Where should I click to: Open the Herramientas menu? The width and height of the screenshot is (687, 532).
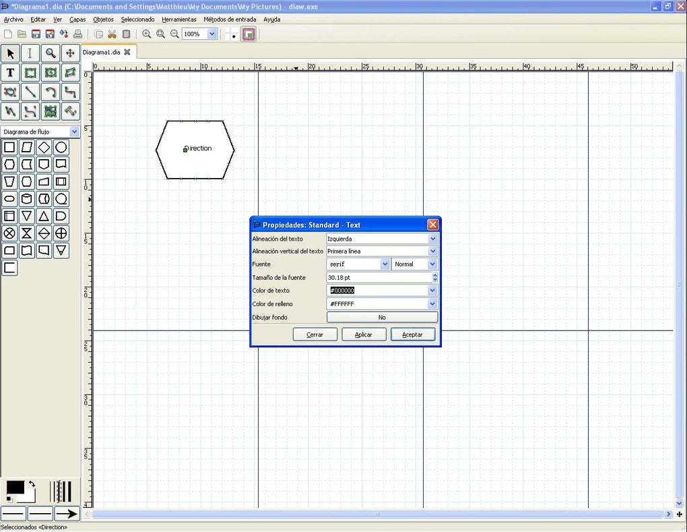(179, 20)
